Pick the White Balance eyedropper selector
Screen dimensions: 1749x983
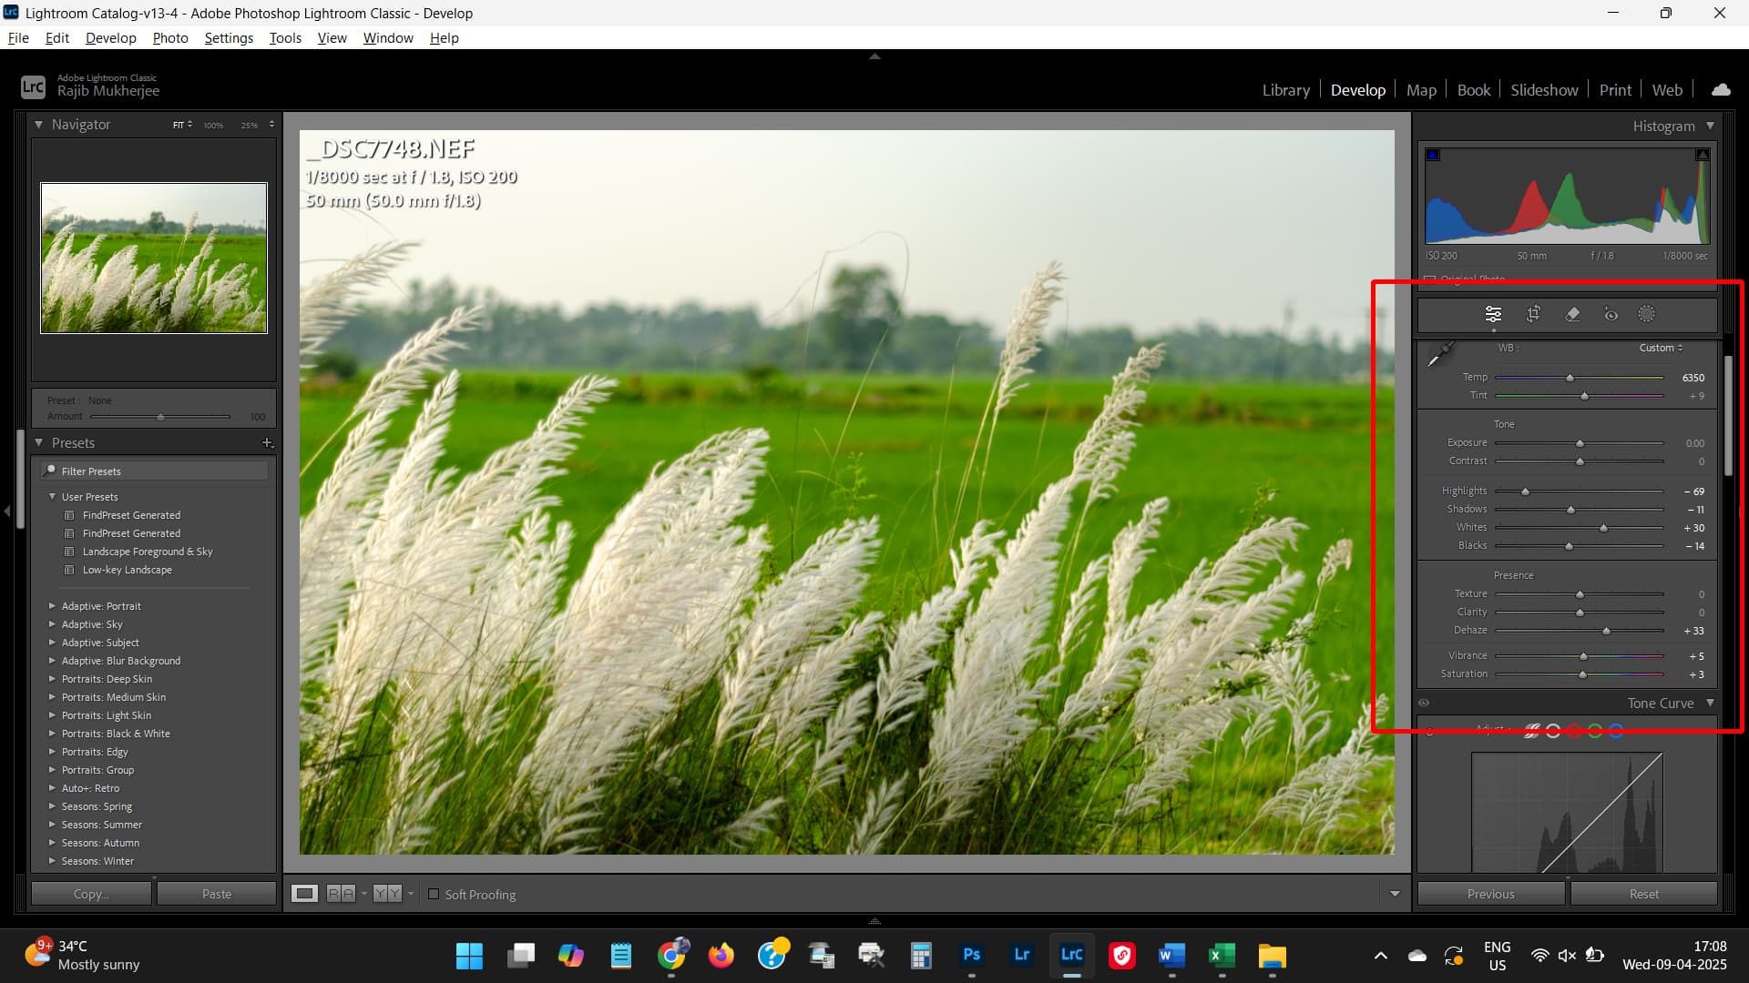coord(1439,355)
